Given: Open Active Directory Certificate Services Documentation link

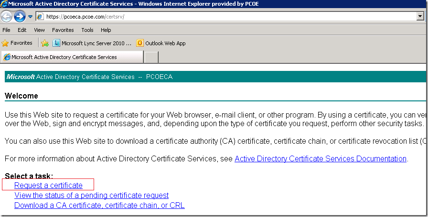Looking at the screenshot, I should pyautogui.click(x=321, y=158).
